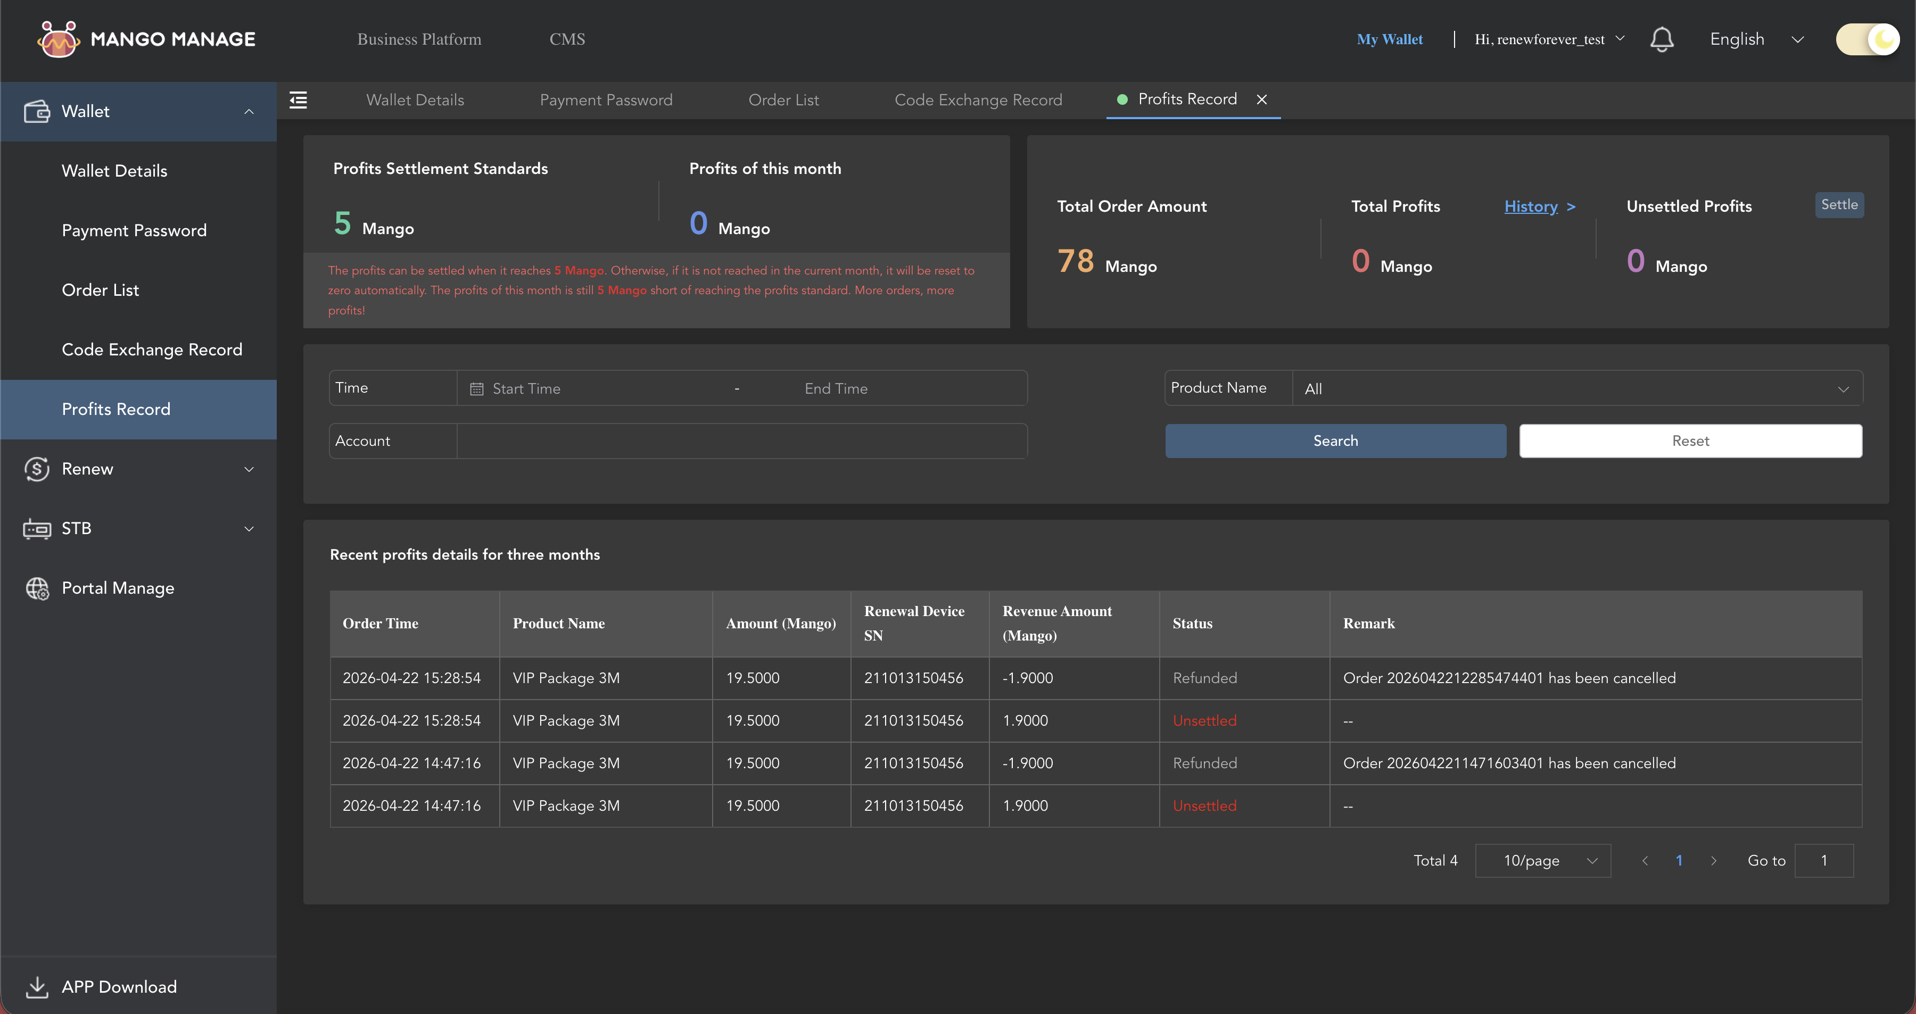Open Code Exchange Record in sidebar
The image size is (1916, 1014).
[152, 350]
